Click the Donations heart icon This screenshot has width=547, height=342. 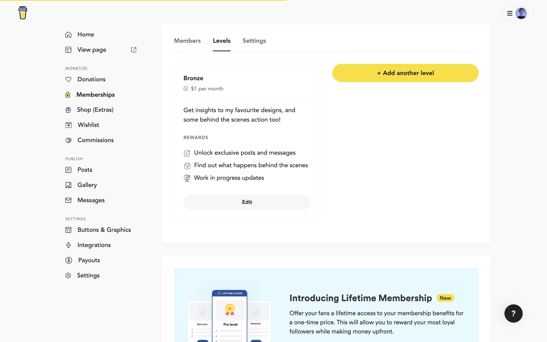coord(68,80)
